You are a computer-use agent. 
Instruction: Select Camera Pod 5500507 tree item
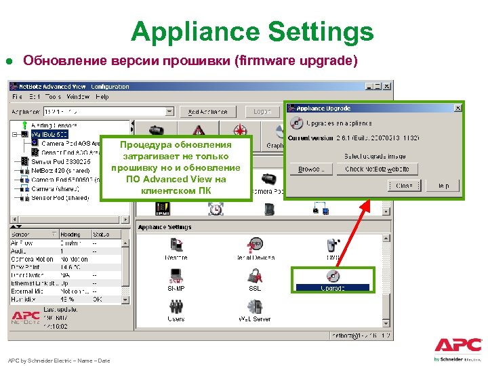(65, 180)
